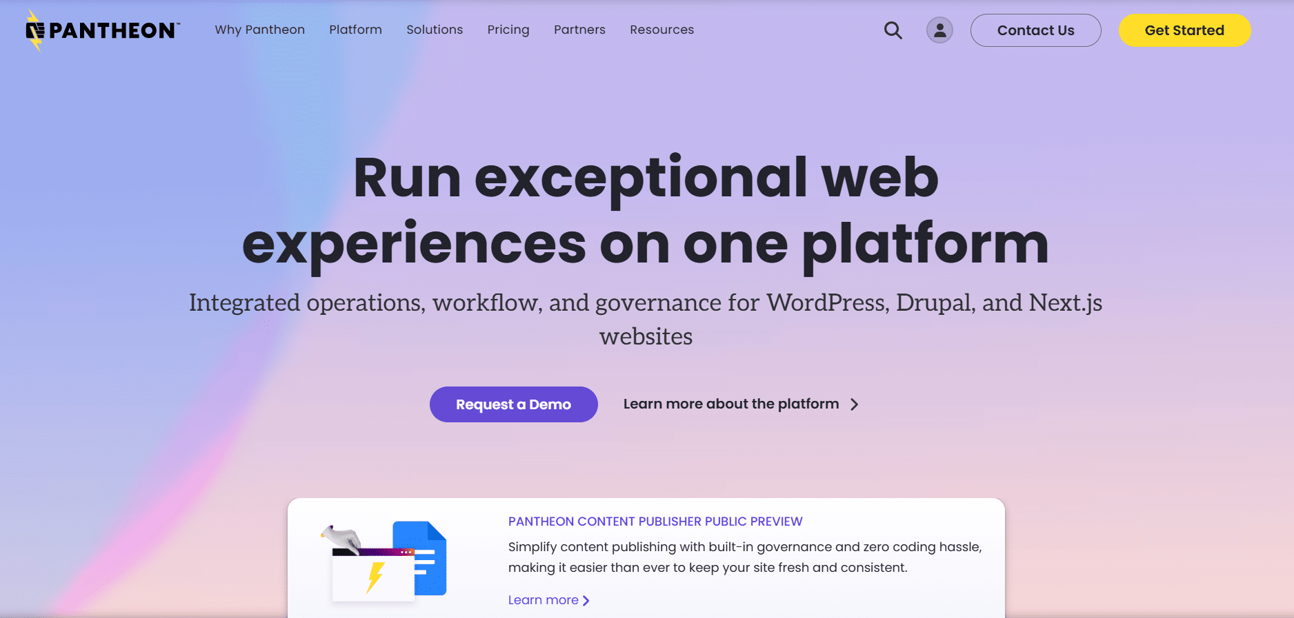Click the chevron arrow after Learn more about the platform
The height and width of the screenshot is (618, 1294).
[x=855, y=404]
